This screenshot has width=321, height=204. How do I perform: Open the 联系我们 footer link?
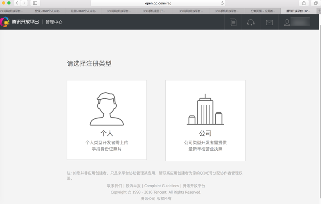click(x=114, y=186)
